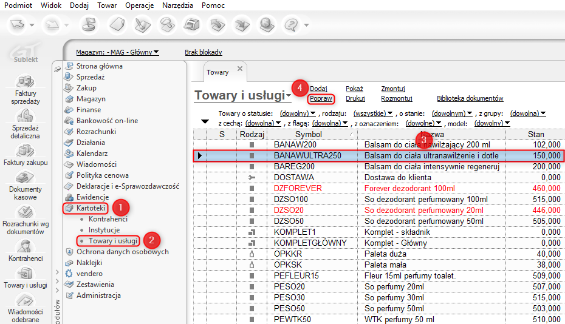
Task: Click the Kalendarz module icon in tree
Action: click(x=69, y=154)
